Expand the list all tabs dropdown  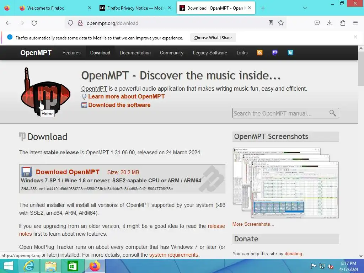[305, 8]
